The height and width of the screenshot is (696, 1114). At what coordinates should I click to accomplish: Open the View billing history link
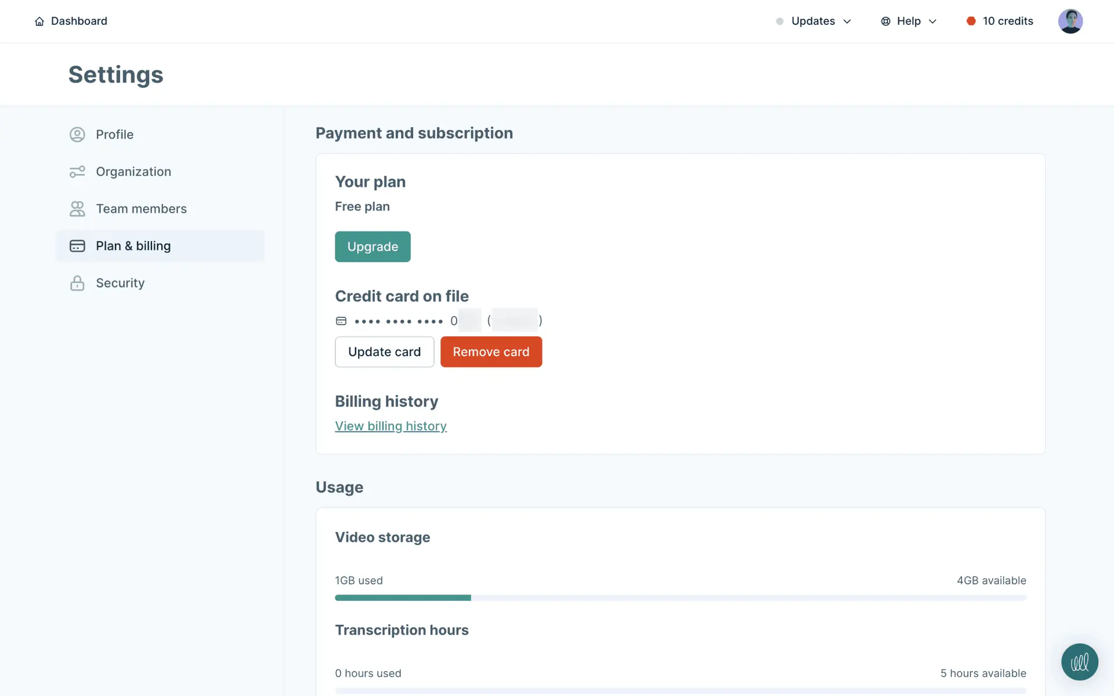390,426
